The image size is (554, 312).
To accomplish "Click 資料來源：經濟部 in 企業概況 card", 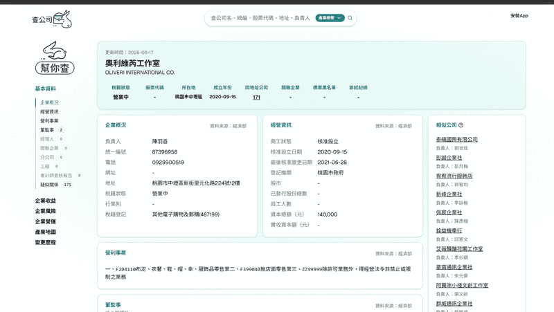I will click(x=229, y=126).
